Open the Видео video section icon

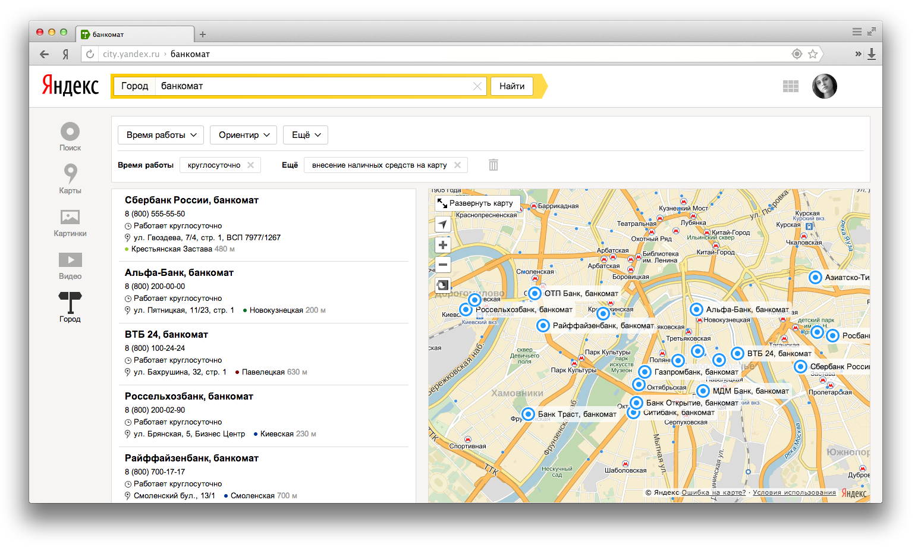[x=70, y=260]
